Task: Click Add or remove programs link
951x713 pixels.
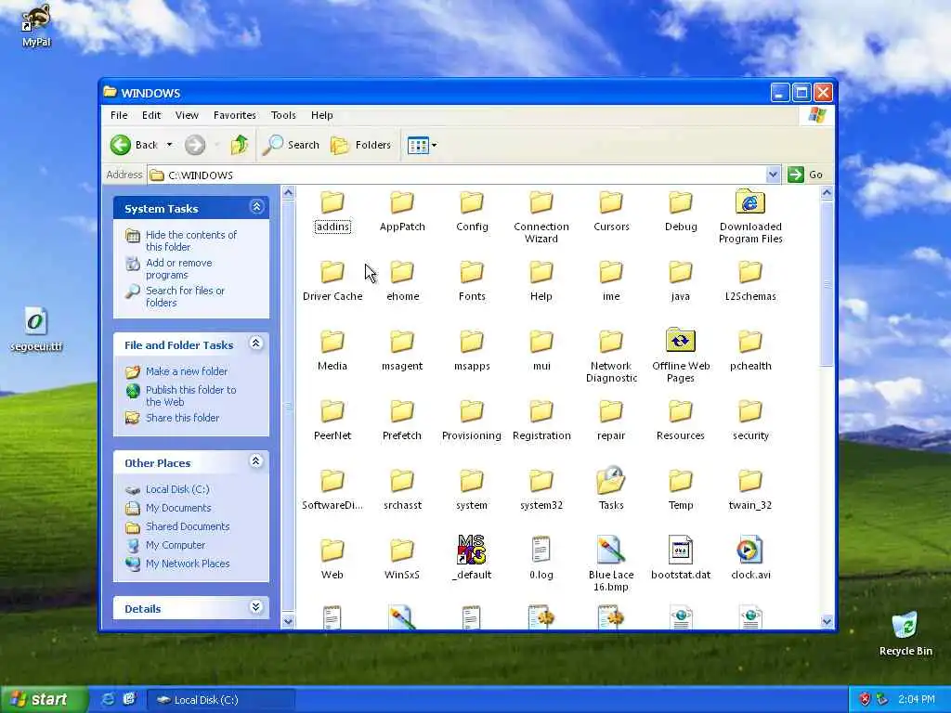Action: (x=179, y=268)
